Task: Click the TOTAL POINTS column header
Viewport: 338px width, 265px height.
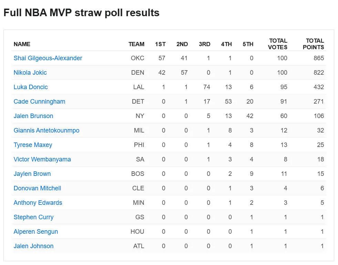Action: pyautogui.click(x=314, y=44)
